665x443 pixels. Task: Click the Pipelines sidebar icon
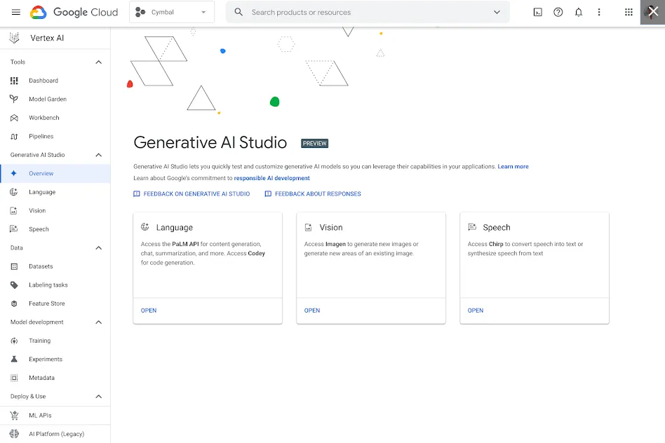click(14, 137)
